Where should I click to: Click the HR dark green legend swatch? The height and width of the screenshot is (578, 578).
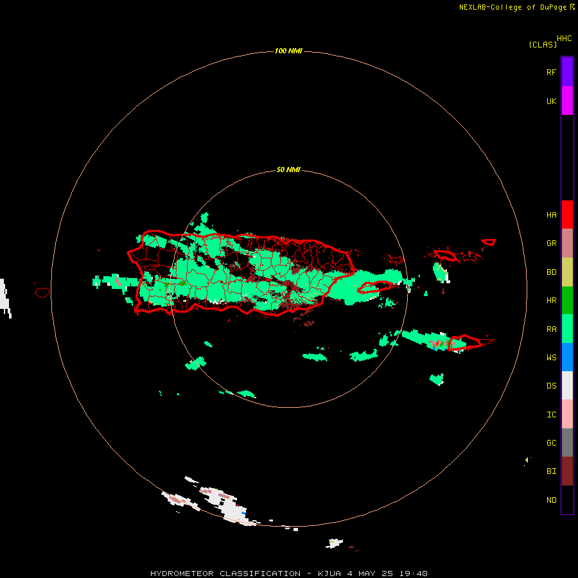(x=567, y=301)
